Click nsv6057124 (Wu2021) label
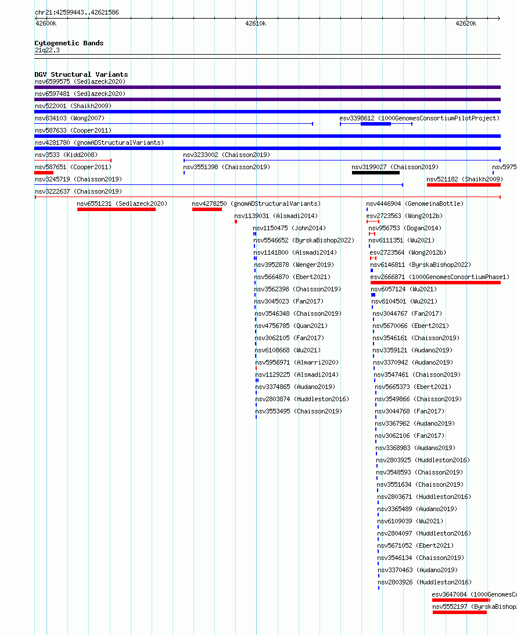The image size is (517, 635). (x=404, y=289)
